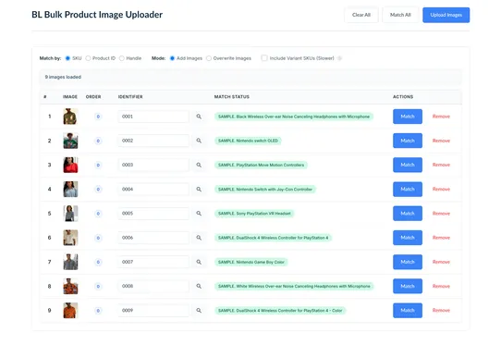Select the SKU match-by radio button
The width and height of the screenshot is (501, 345).
[x=67, y=58]
